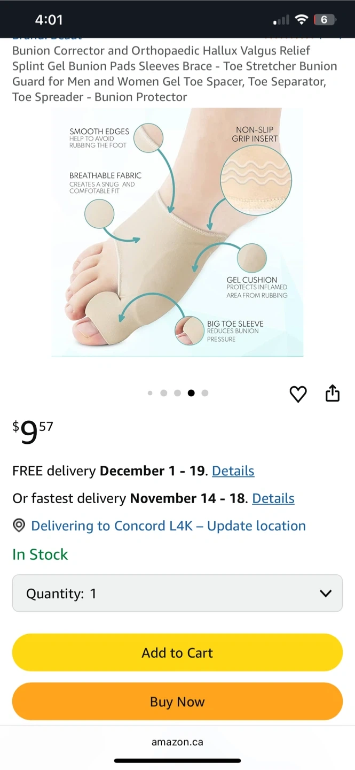Select the first image carousel dot
The image size is (355, 770).
tap(150, 393)
